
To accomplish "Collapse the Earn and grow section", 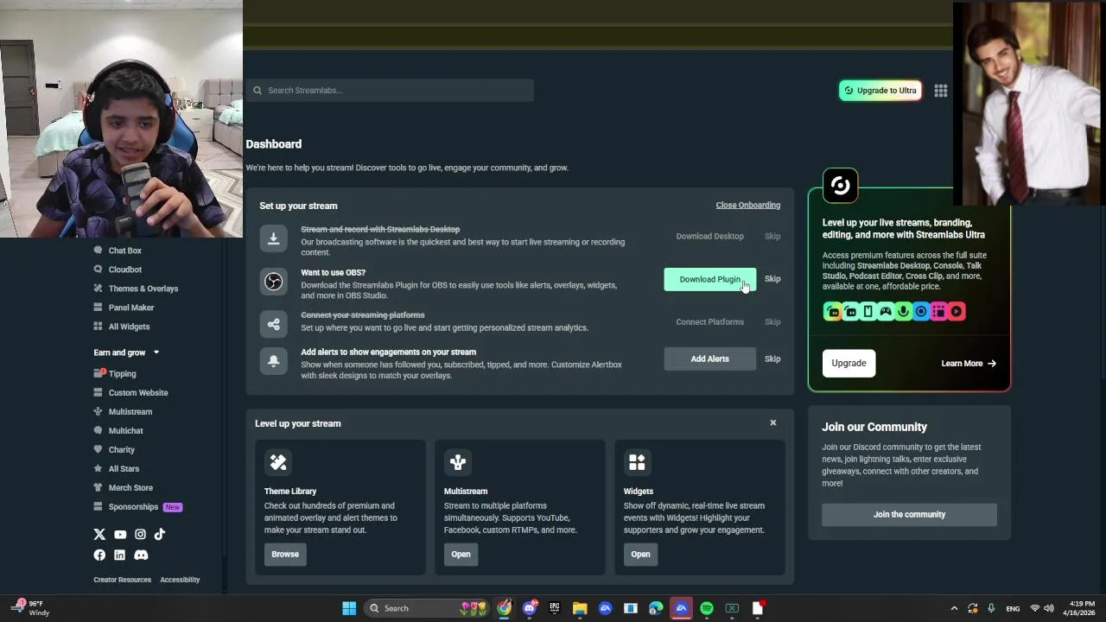I will 156,352.
